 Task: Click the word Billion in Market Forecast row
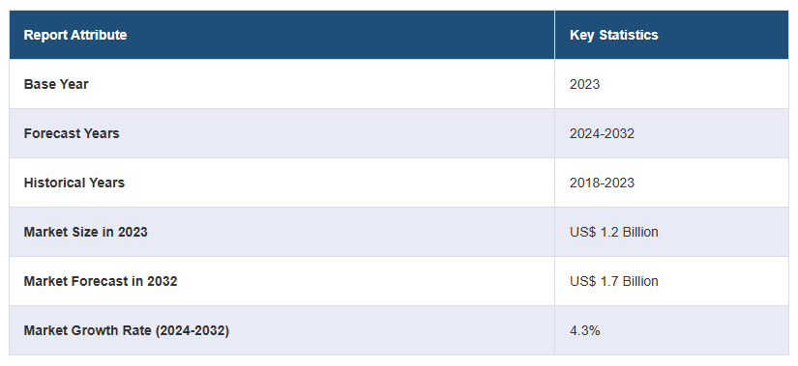pyautogui.click(x=640, y=281)
